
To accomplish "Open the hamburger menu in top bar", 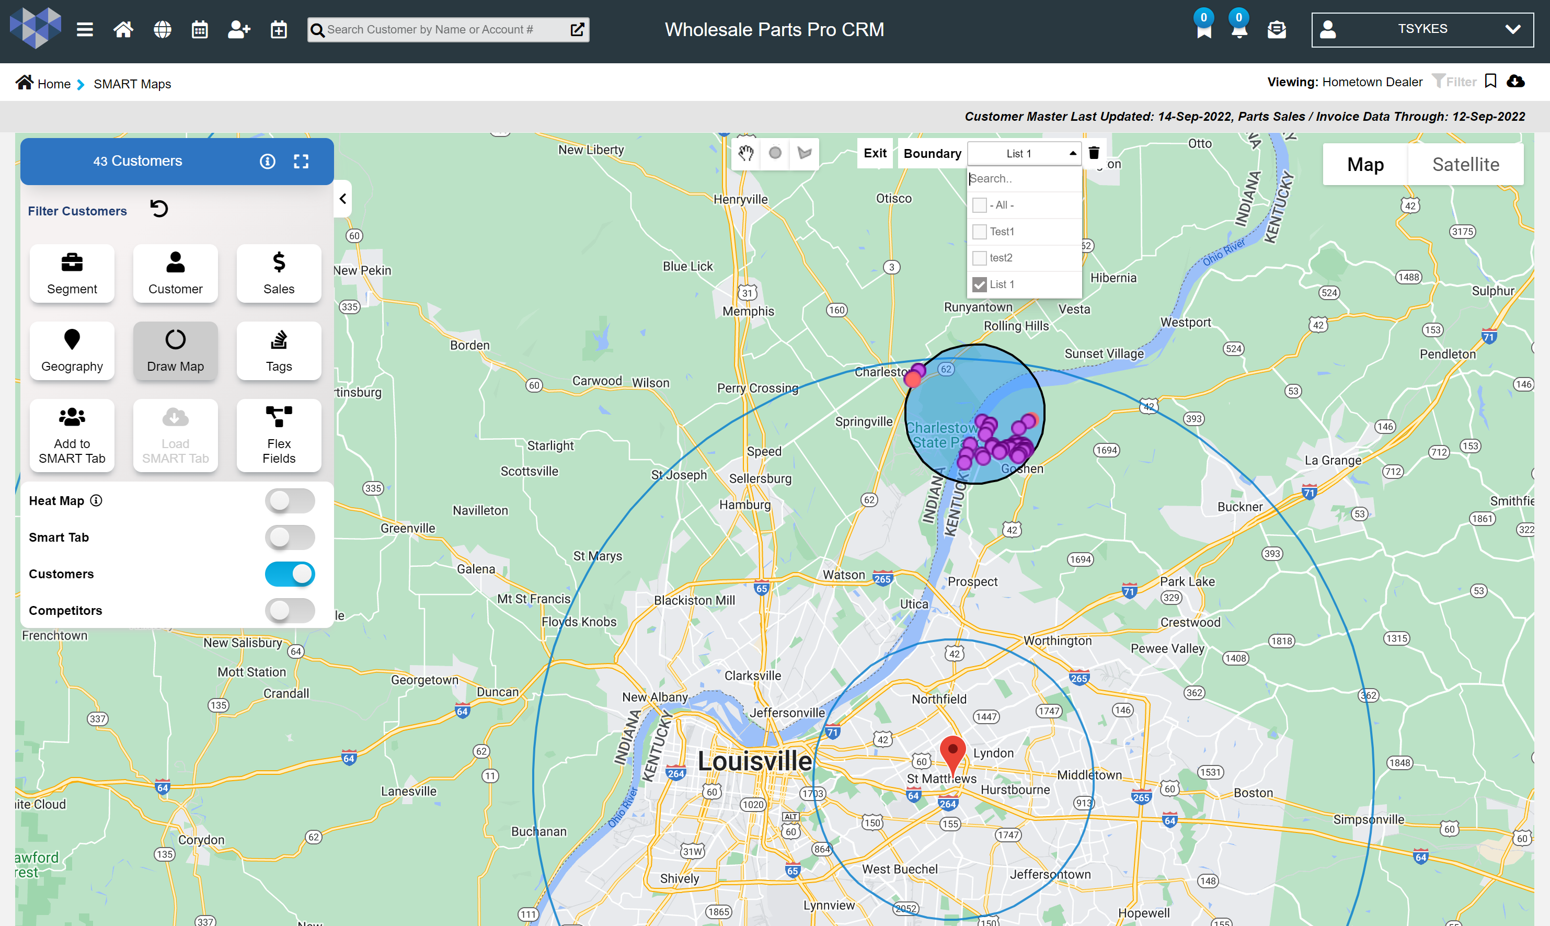I will 85,29.
